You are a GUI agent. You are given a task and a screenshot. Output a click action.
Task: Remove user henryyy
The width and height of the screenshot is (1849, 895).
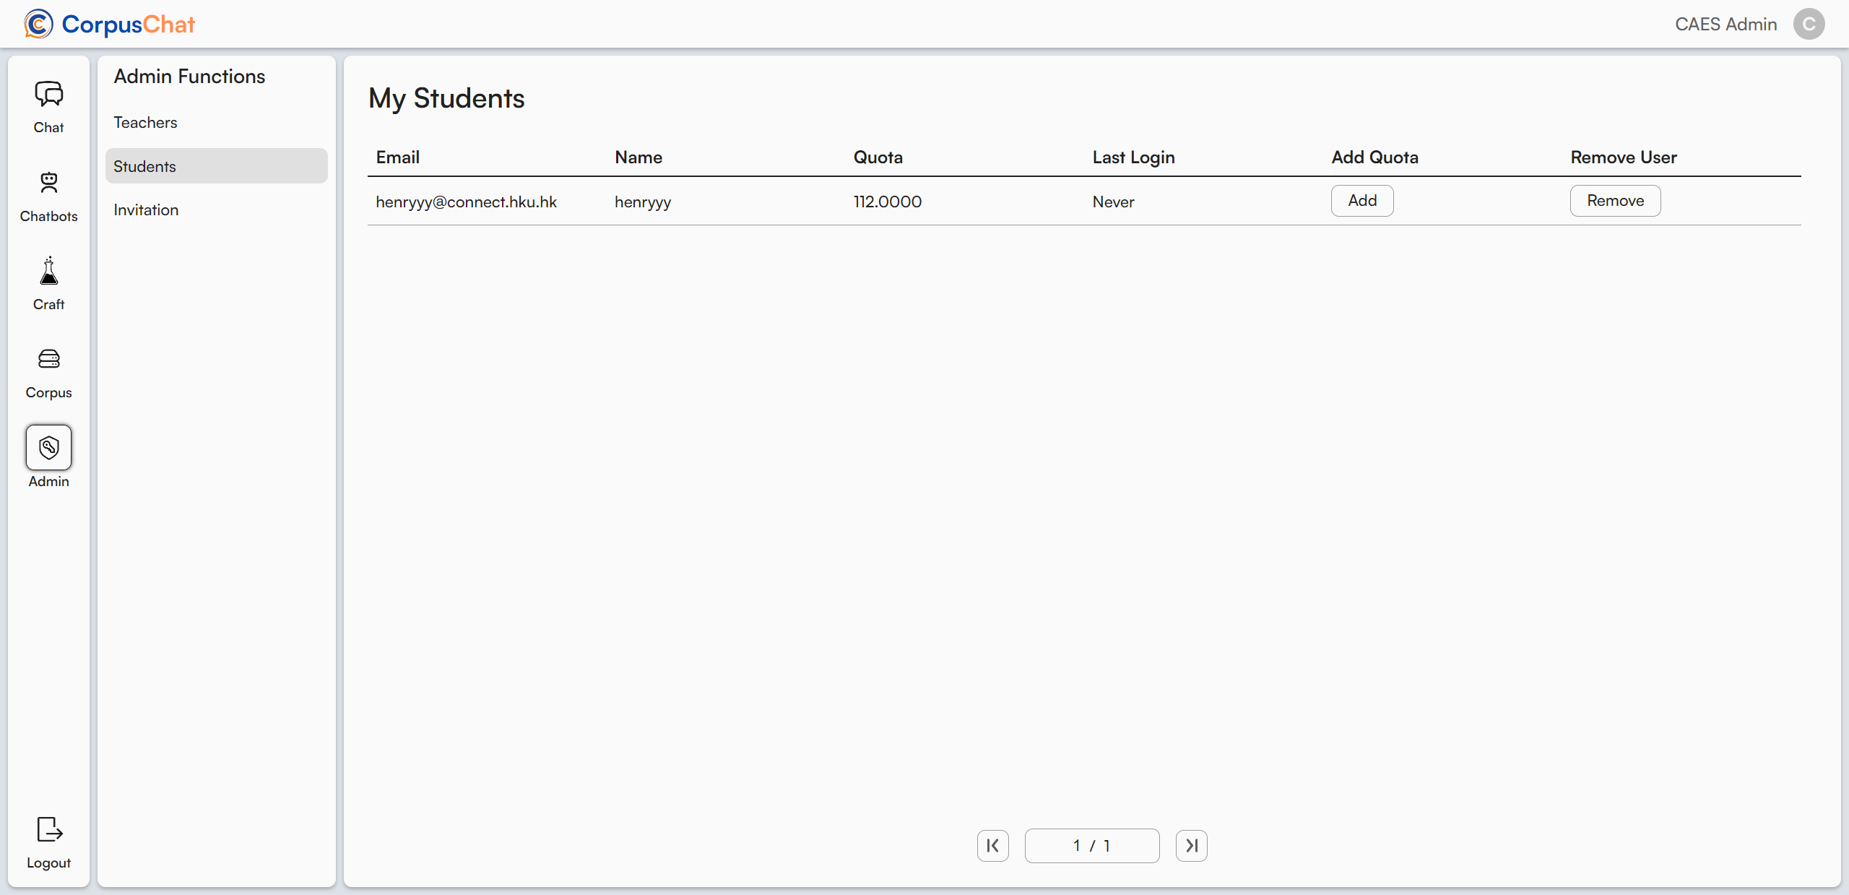[1614, 201]
